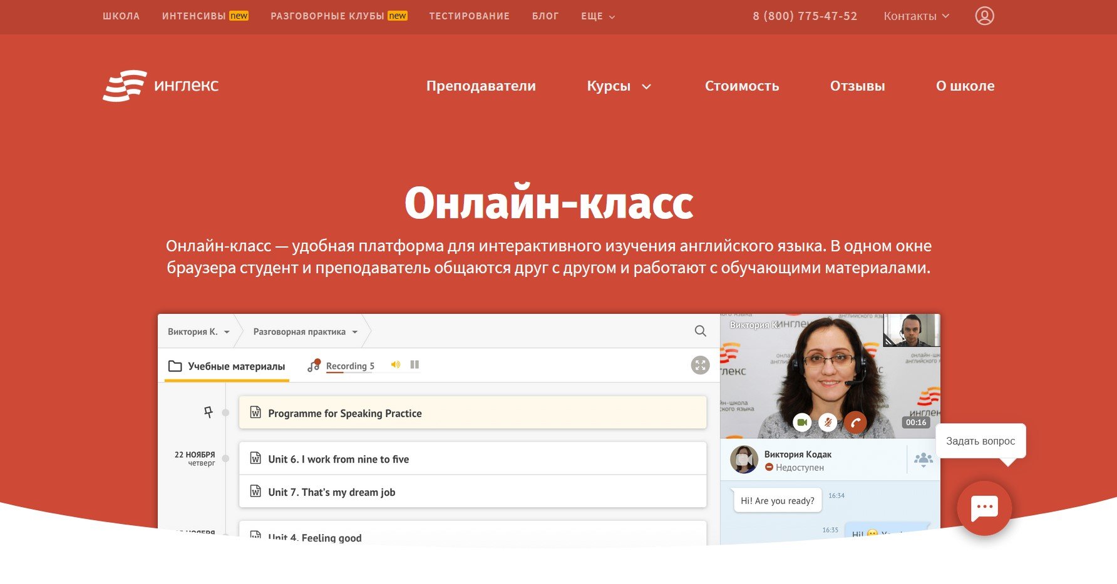Toggle the muted microphone button
Screen dimensions: 1117x584
point(828,423)
